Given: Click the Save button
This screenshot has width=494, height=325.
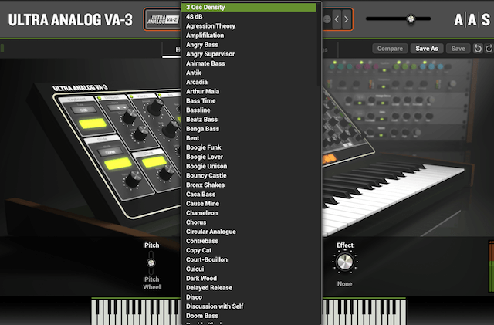Looking at the screenshot, I should tap(458, 49).
